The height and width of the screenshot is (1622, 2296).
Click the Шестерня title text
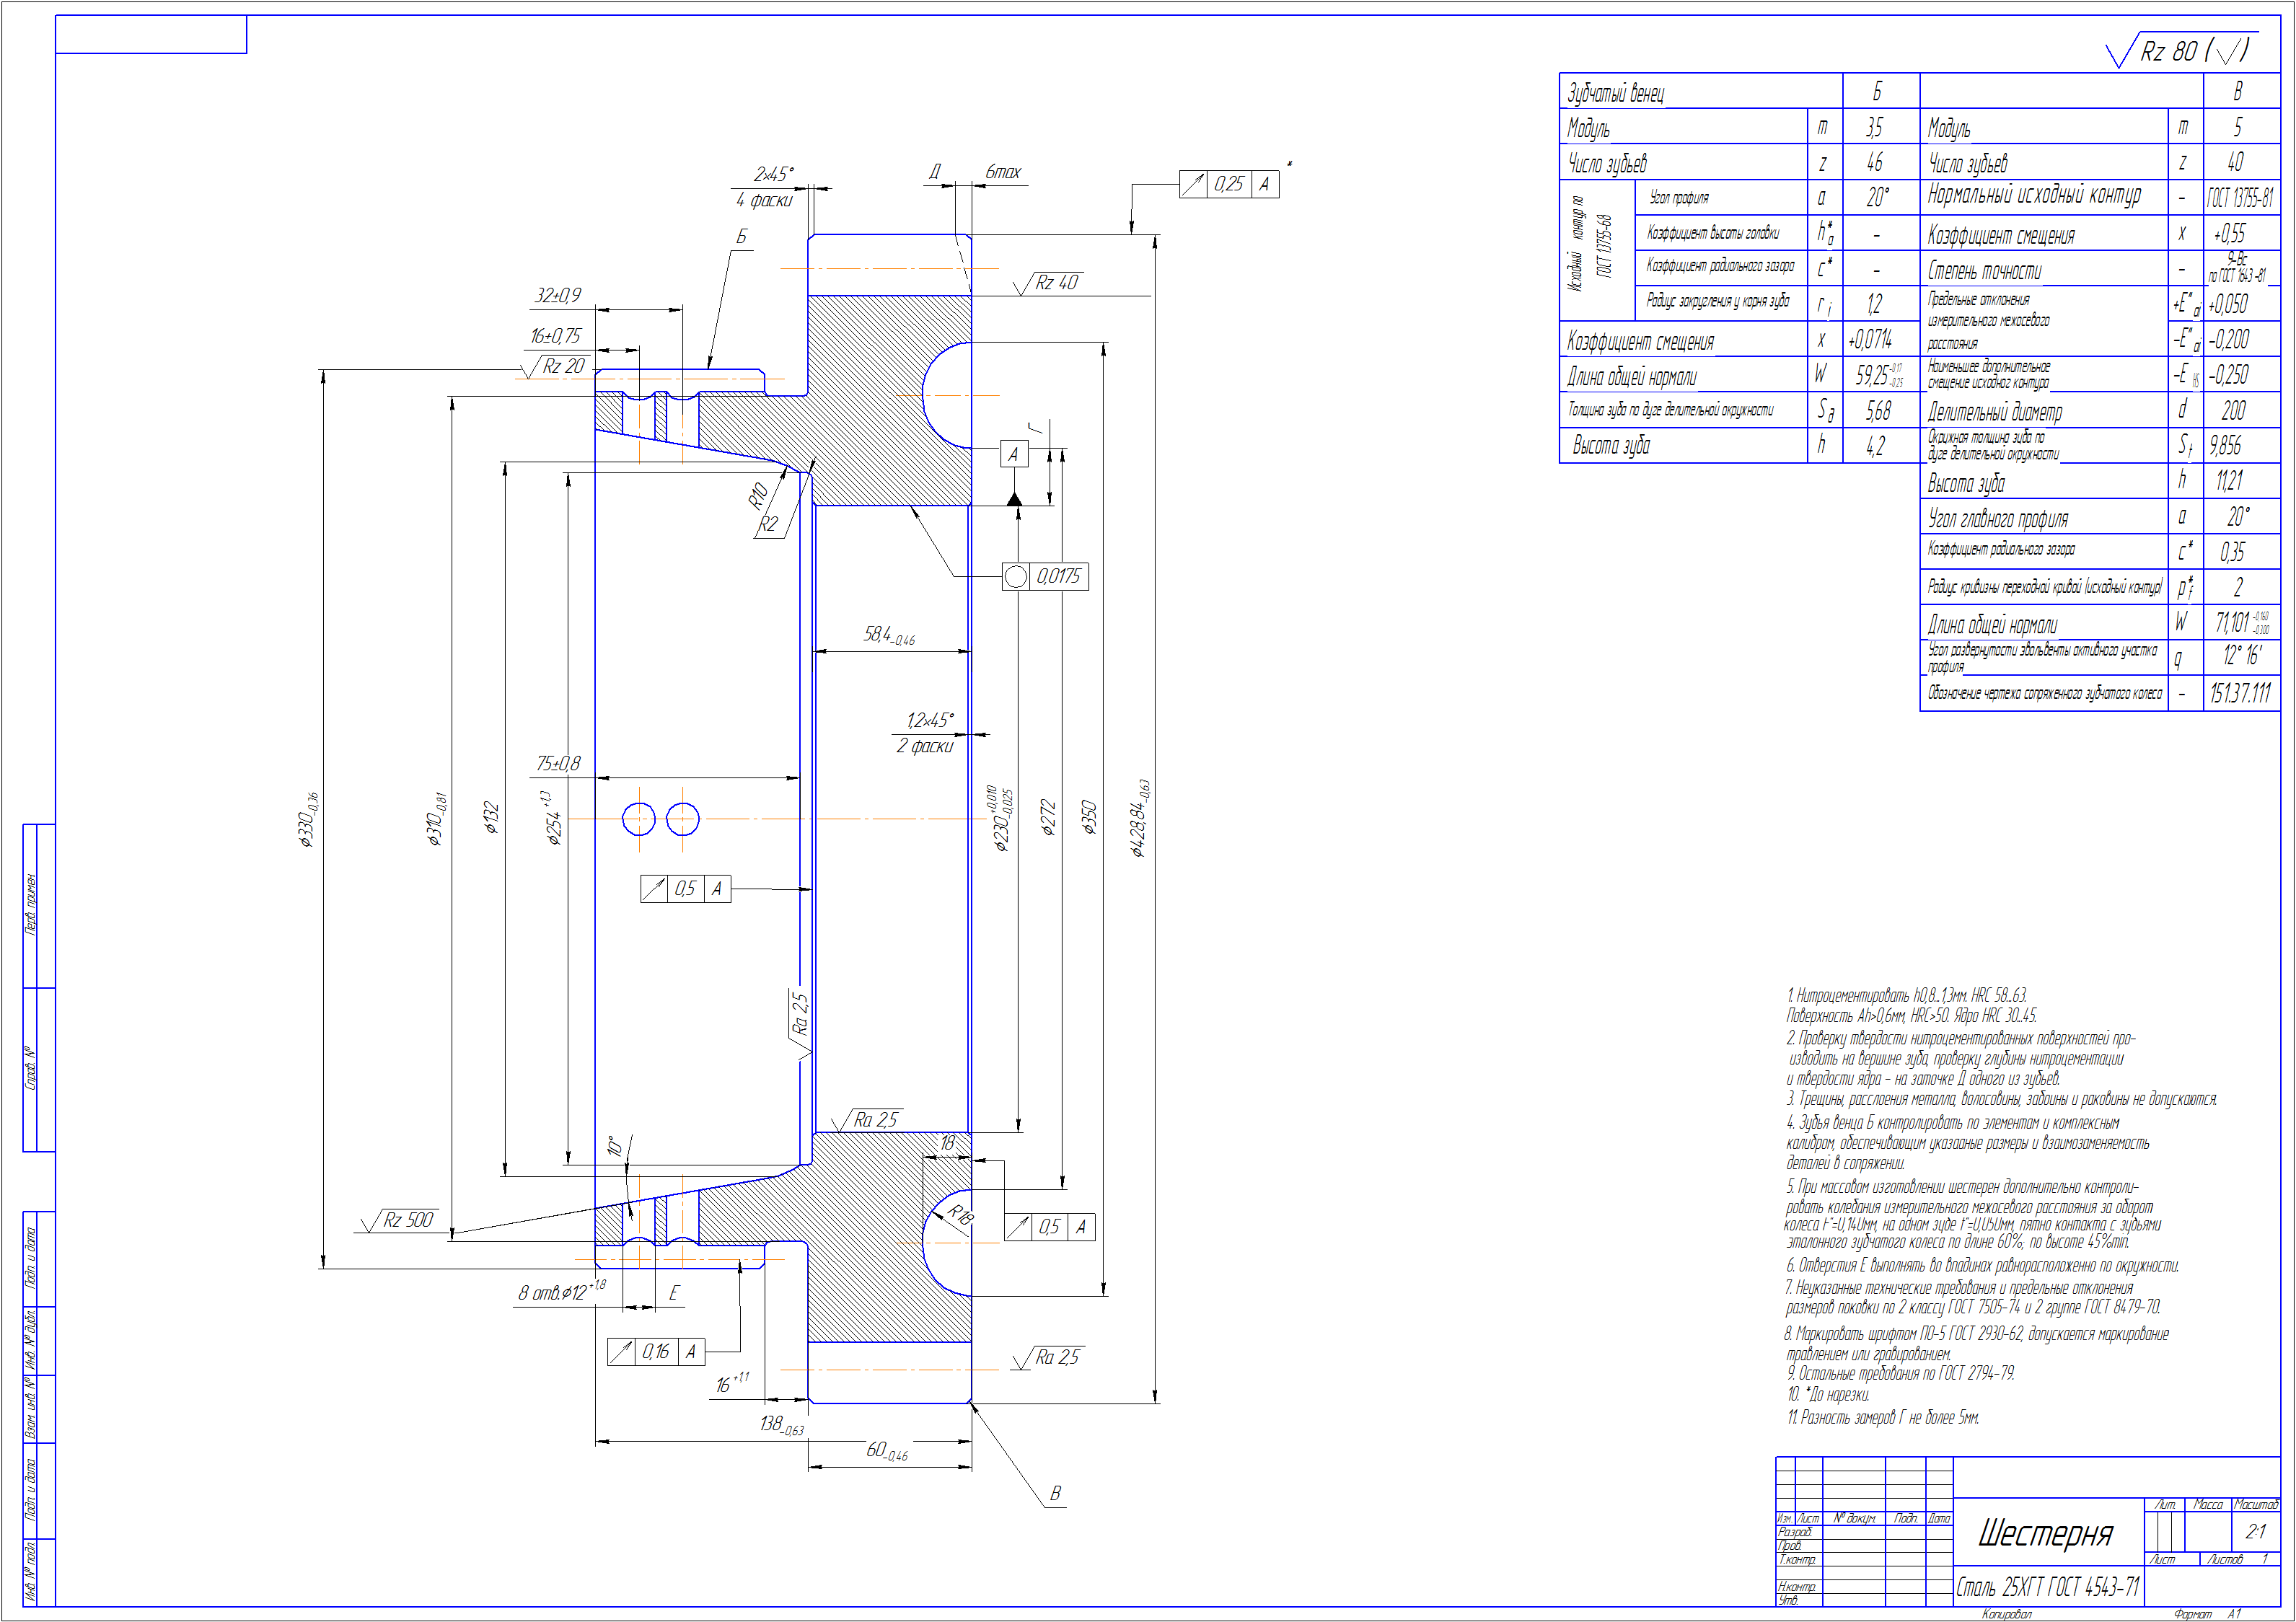(x=2045, y=1532)
